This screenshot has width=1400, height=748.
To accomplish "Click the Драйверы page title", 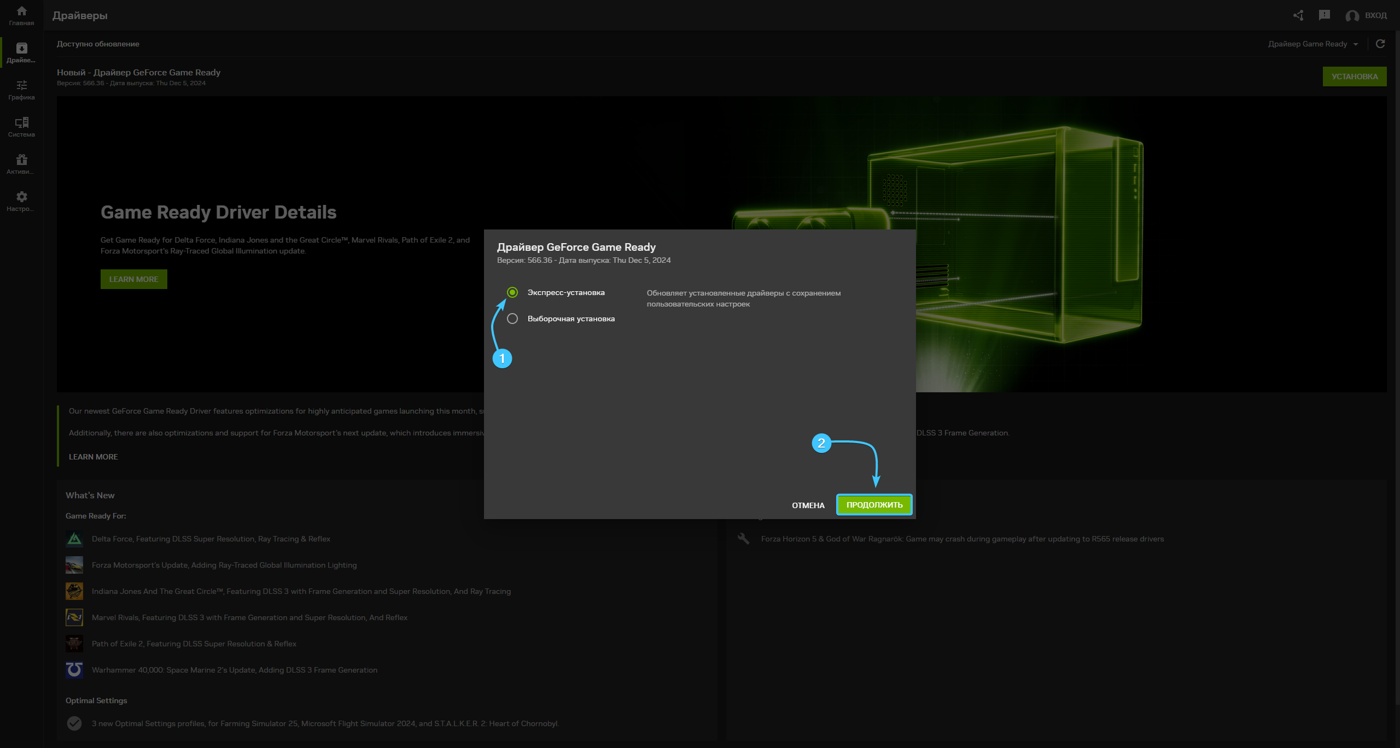I will coord(80,15).
